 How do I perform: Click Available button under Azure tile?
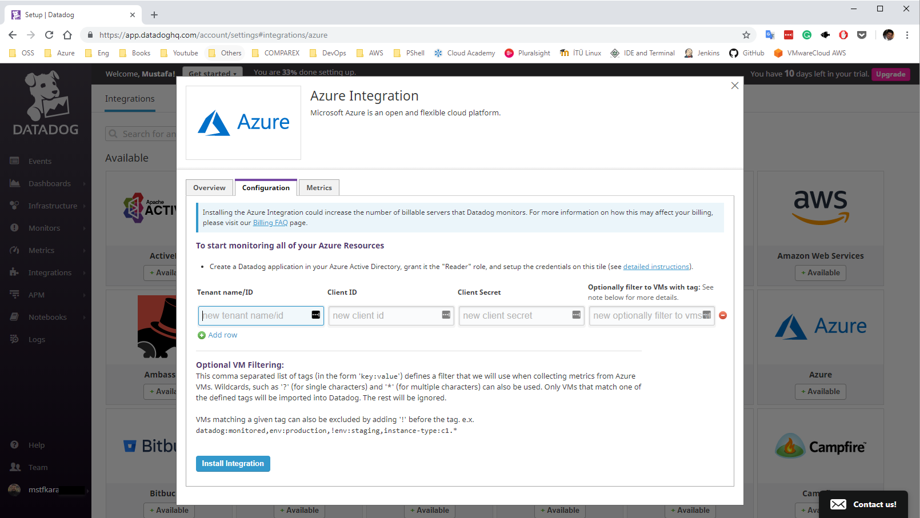[x=821, y=392]
